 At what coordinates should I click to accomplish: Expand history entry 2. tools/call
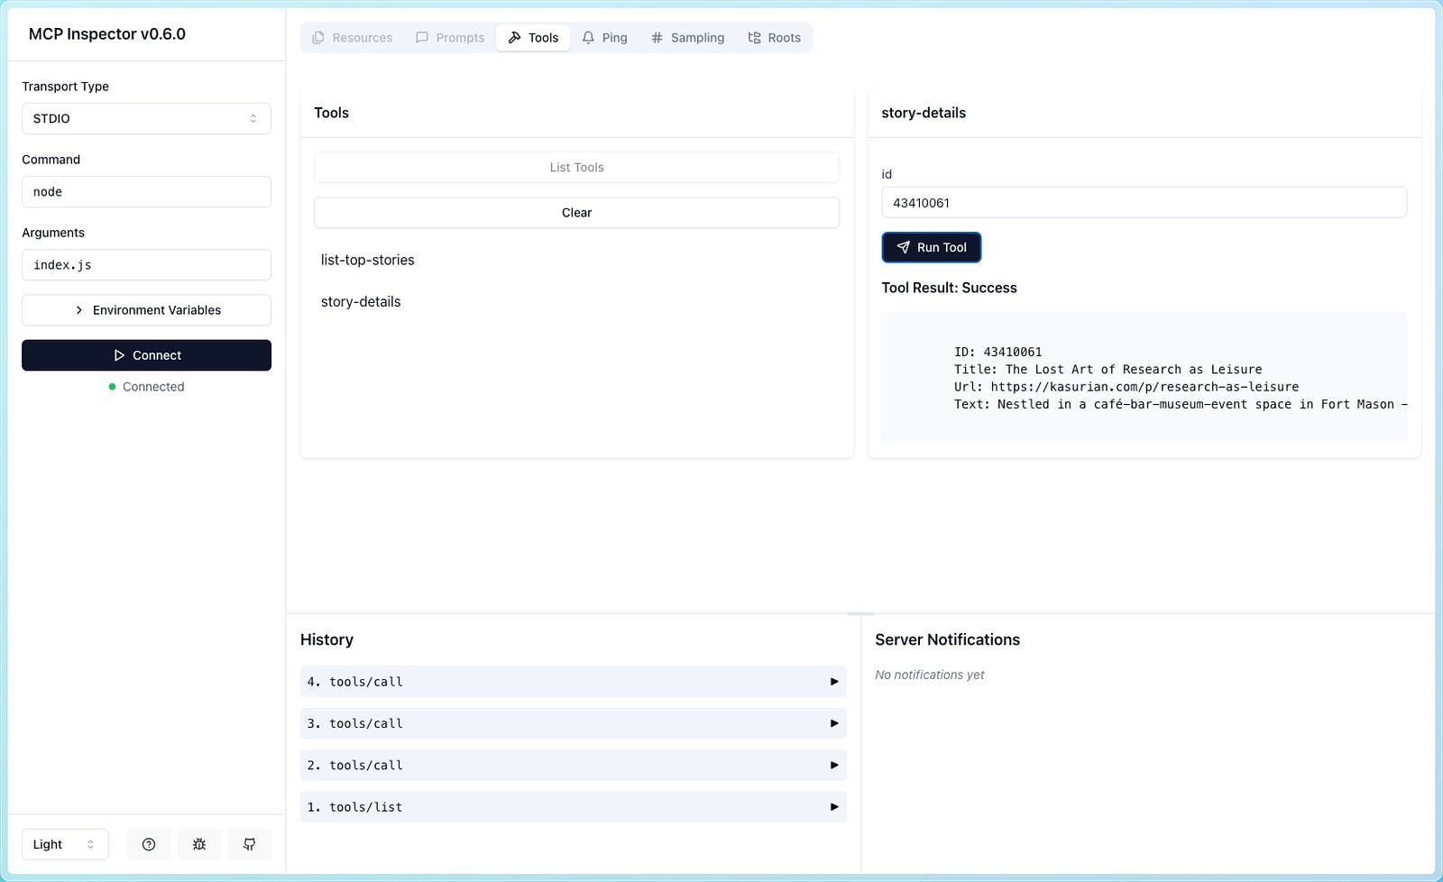click(x=574, y=765)
